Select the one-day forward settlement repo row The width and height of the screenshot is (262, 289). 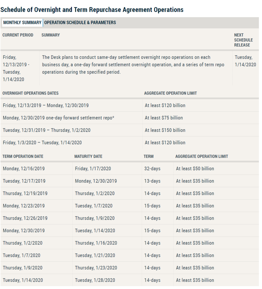click(x=130, y=118)
